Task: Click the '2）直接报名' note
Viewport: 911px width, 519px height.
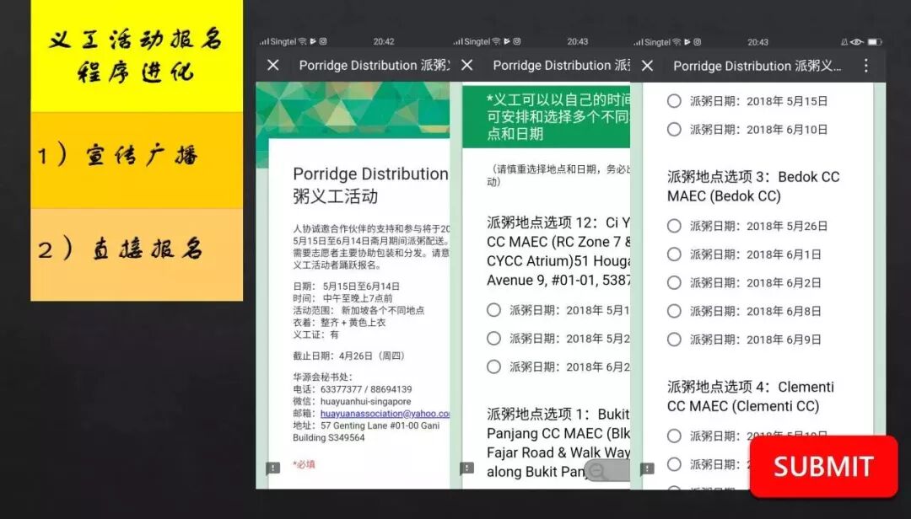Action: click(x=137, y=254)
